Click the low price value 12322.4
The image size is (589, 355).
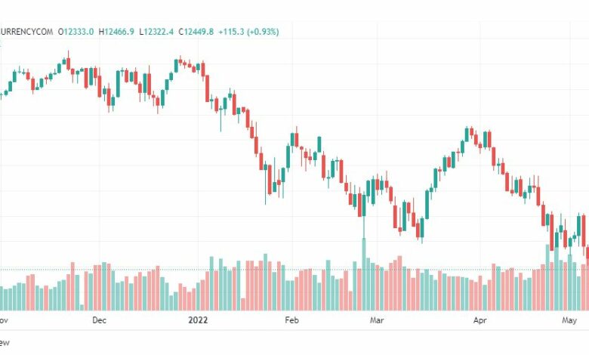pos(159,32)
